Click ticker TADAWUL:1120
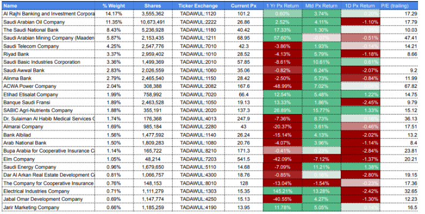425x214 pixels. click(x=198, y=14)
